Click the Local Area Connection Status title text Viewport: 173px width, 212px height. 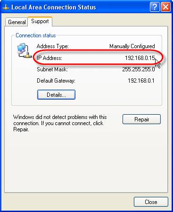(x=54, y=7)
